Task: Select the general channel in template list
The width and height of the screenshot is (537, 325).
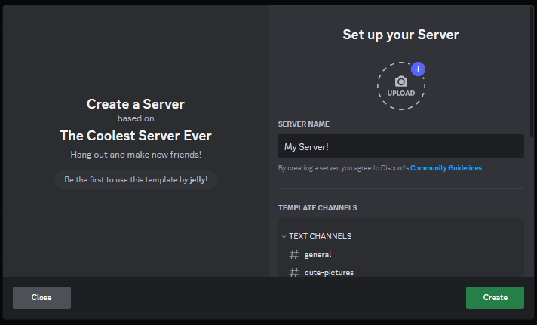Action: point(318,254)
